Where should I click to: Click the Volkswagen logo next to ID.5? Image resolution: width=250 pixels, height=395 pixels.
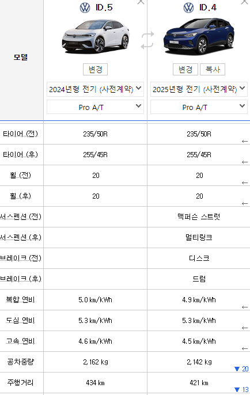click(x=85, y=8)
